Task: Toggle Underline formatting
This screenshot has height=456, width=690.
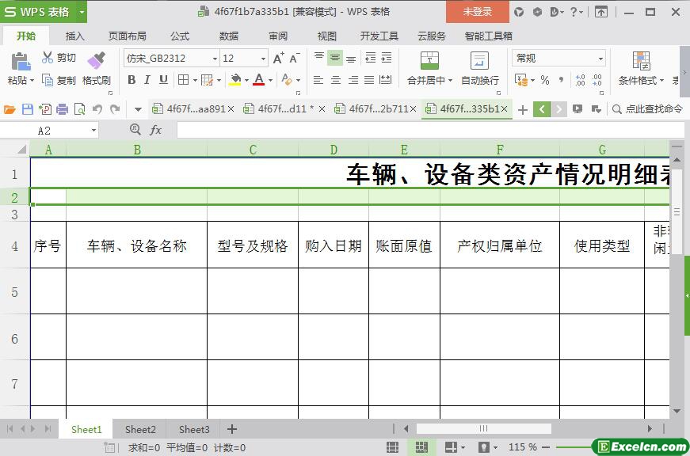Action: click(163, 79)
